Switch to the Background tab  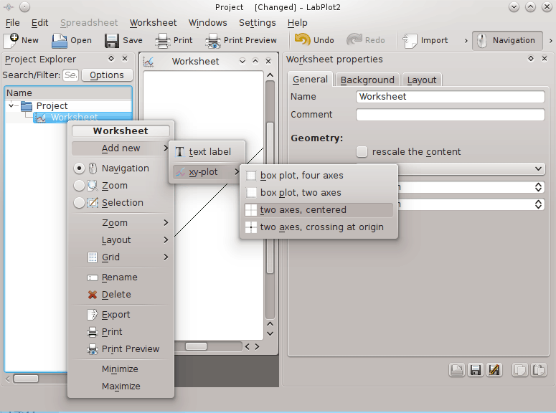[367, 80]
